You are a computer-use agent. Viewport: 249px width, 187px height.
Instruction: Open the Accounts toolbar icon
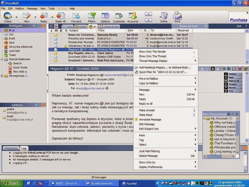coord(133,16)
